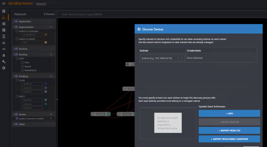Toggle the Routing layer switch
The height and width of the screenshot is (147, 267).
coord(16,55)
